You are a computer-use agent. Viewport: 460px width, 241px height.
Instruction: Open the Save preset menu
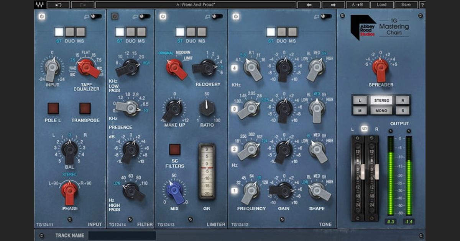pos(406,4)
